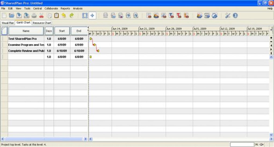
Task: Click the Days column header
Action: point(49,31)
